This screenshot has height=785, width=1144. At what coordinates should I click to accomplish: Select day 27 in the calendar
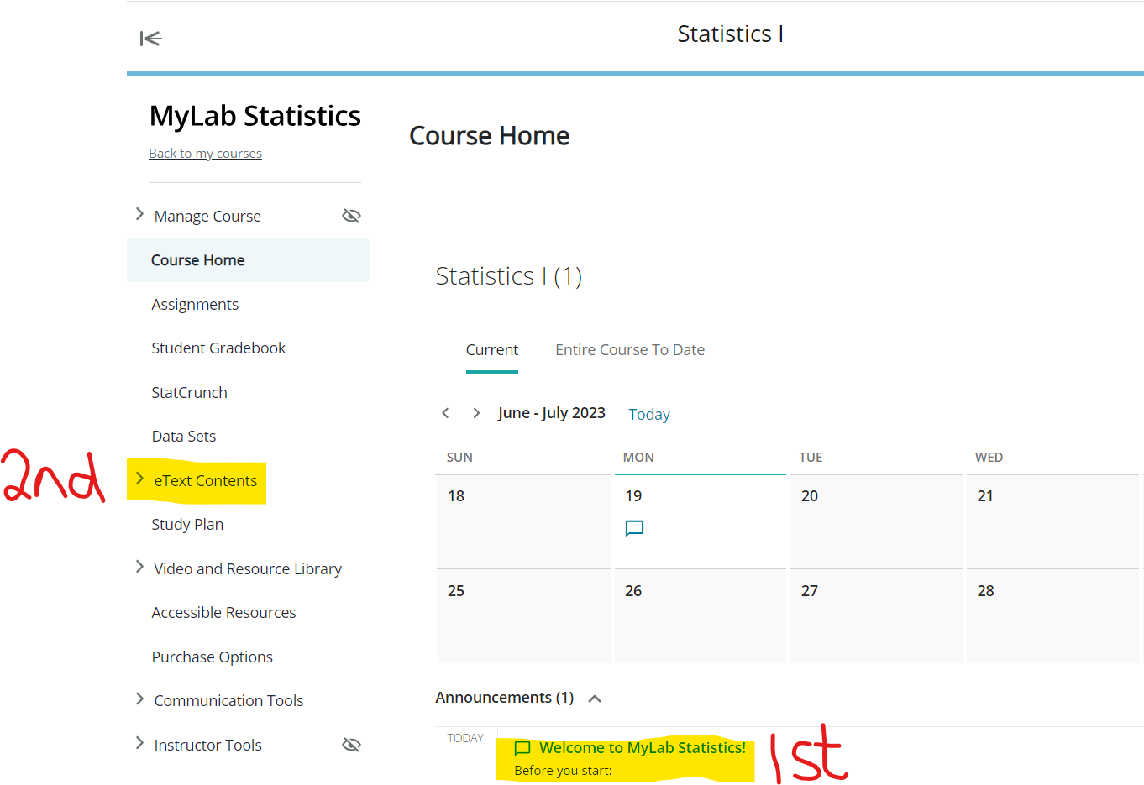[x=876, y=616]
